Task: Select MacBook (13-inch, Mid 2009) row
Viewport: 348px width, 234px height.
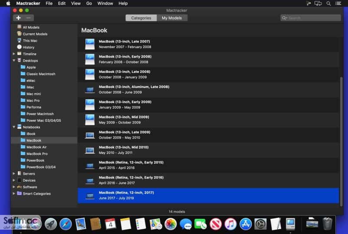Action: [x=208, y=120]
